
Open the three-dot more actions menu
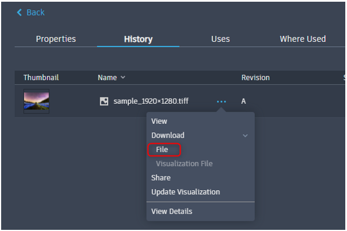click(221, 101)
